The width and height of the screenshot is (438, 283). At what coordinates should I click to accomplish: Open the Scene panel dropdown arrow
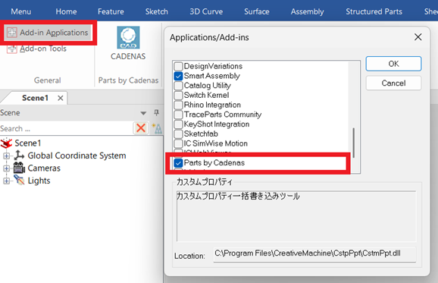pos(143,113)
